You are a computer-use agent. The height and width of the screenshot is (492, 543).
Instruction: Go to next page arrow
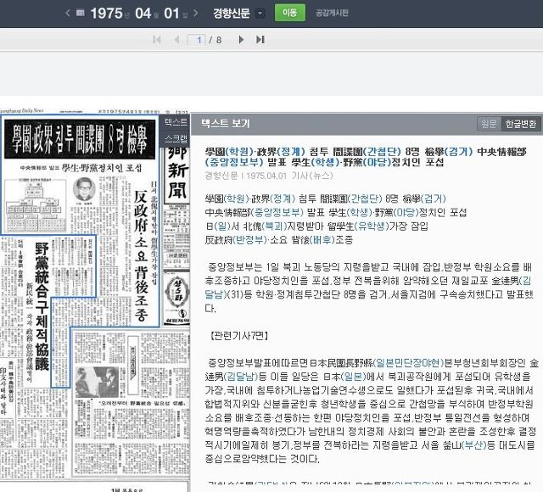point(241,40)
